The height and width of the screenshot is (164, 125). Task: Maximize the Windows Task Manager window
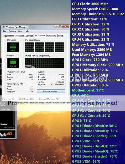60,26
